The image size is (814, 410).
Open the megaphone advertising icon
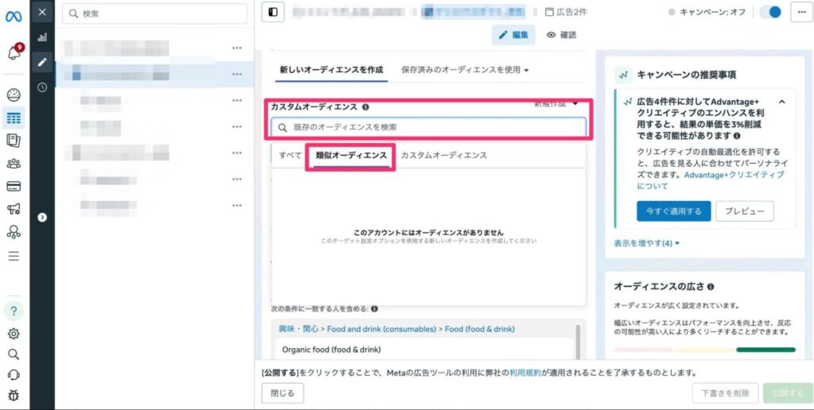[14, 210]
